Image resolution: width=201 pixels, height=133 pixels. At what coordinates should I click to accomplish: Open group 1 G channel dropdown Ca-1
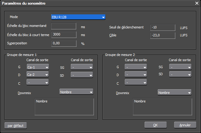coord(38,67)
